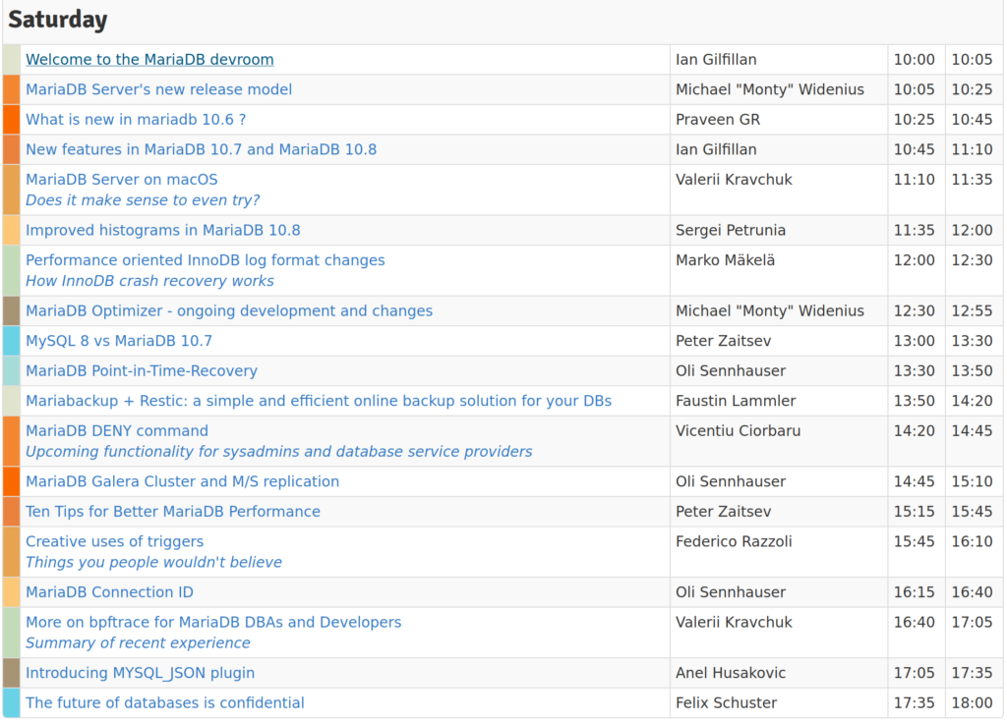Screen dimensions: 1007x723
Task: Click Valerii Kravchuk in the macOS row
Action: tap(734, 180)
